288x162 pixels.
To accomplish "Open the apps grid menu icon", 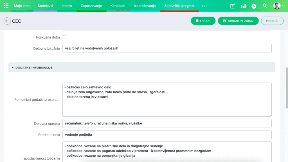I will coord(6,6).
